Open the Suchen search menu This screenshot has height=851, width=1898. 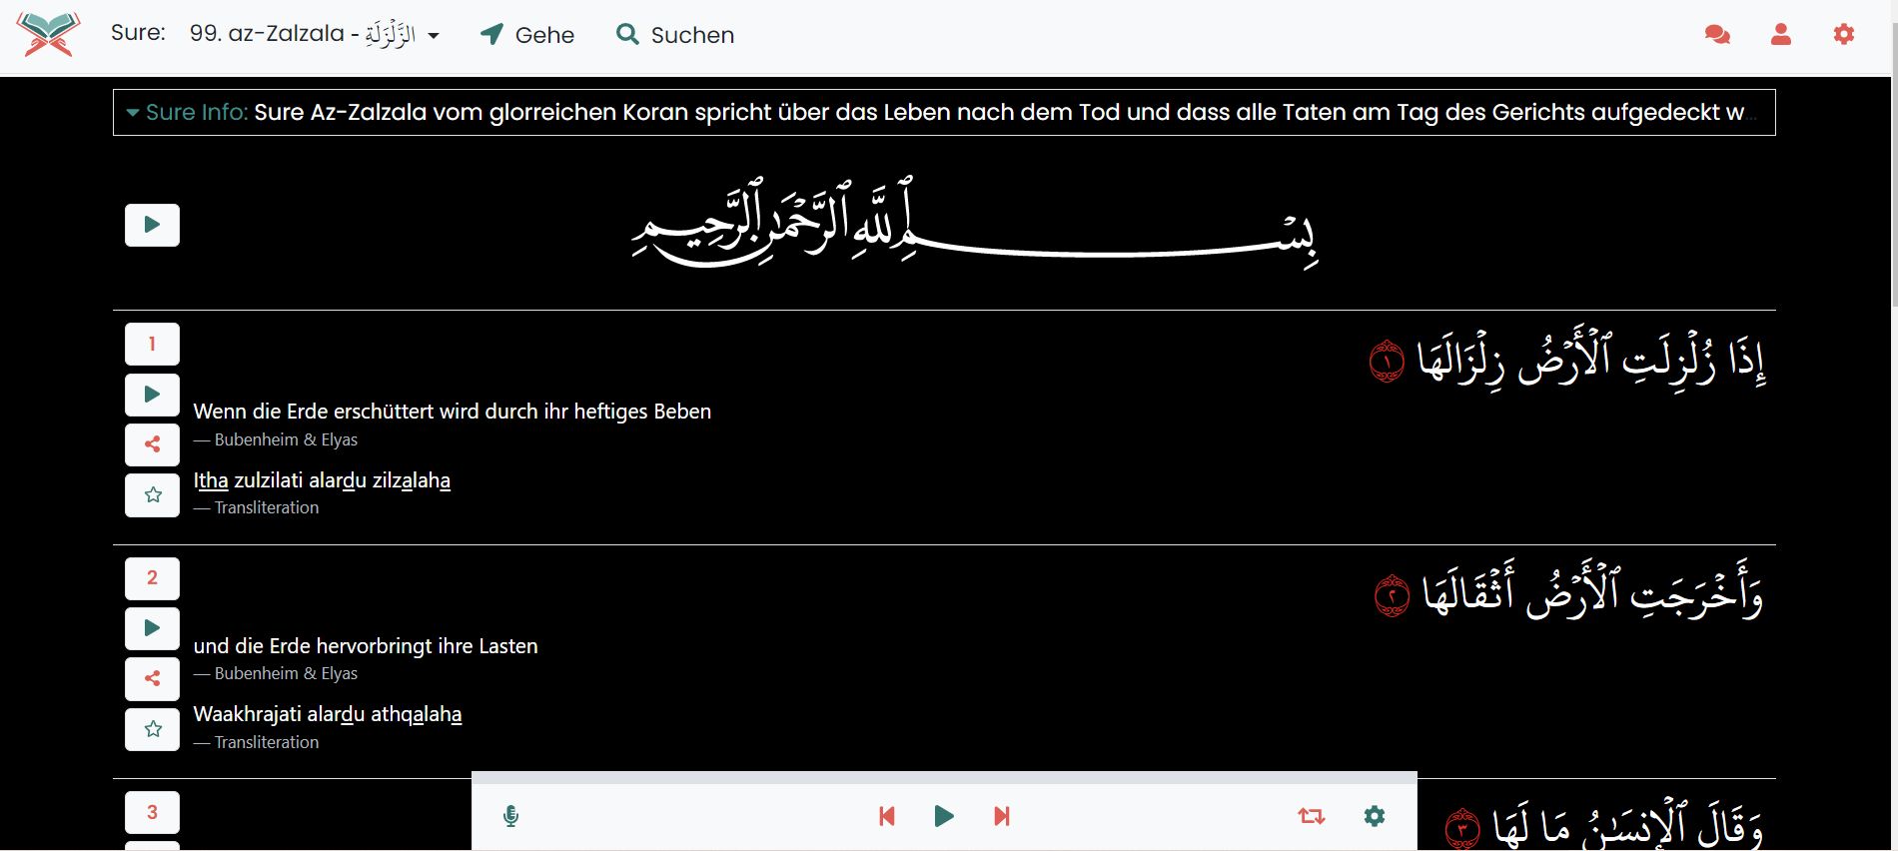coord(675,35)
